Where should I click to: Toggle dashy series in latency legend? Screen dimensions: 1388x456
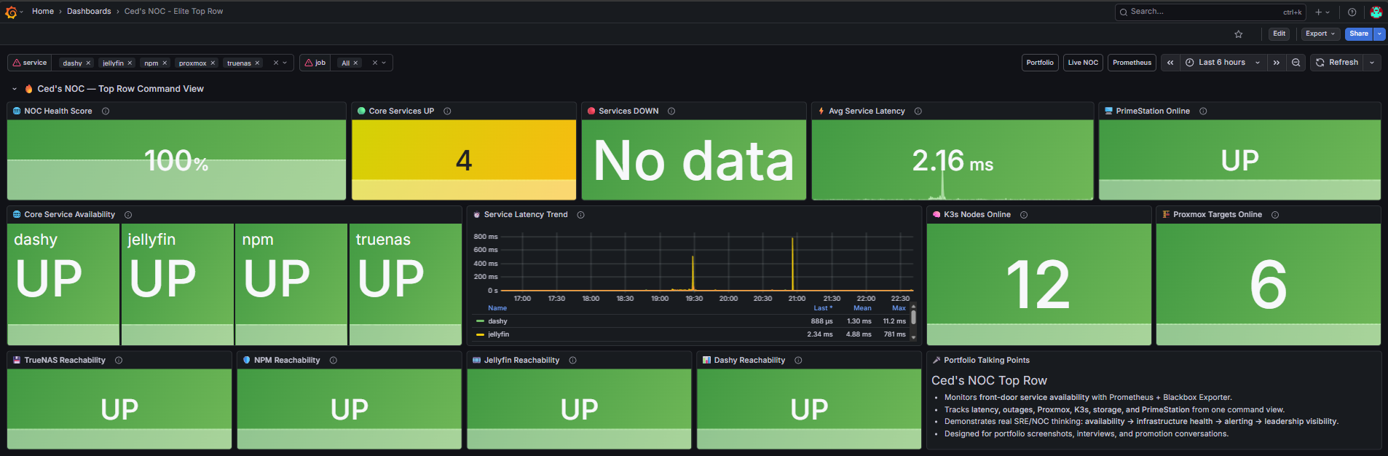[498, 321]
